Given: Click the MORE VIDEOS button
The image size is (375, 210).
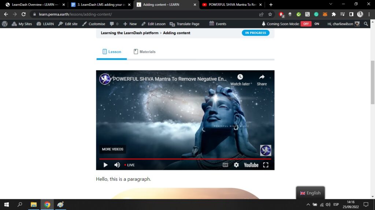Looking at the screenshot, I should [112, 149].
